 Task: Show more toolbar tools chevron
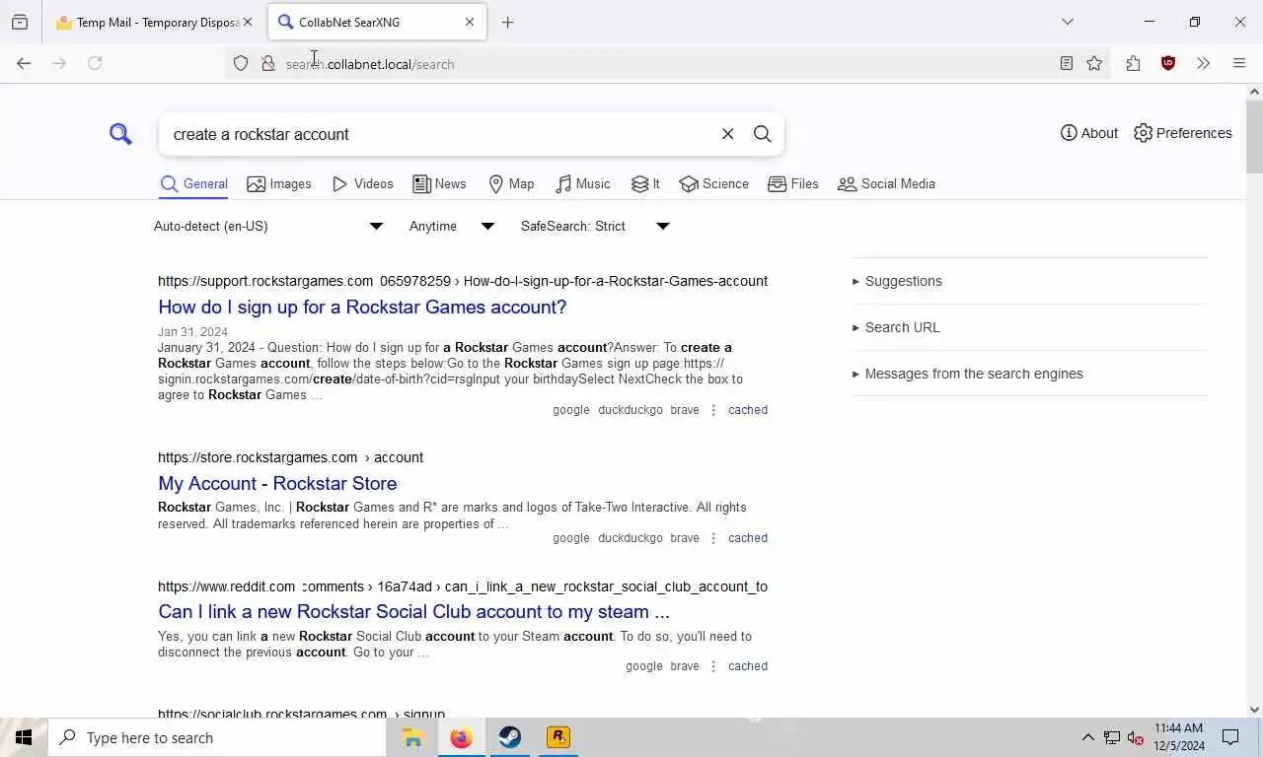coord(1203,63)
